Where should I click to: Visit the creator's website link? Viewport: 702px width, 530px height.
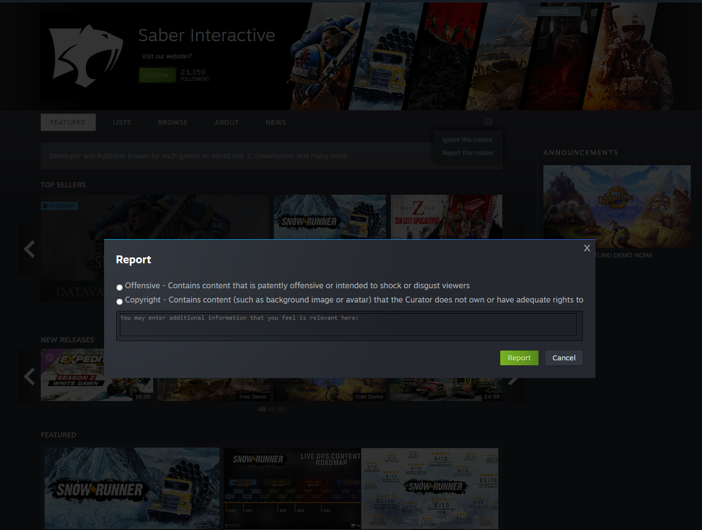click(x=167, y=56)
